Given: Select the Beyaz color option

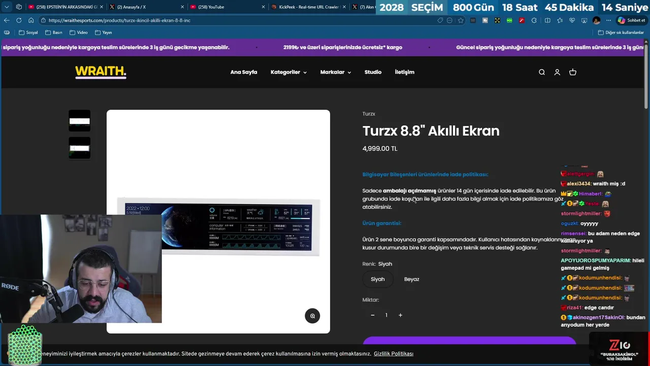Looking at the screenshot, I should tap(412, 279).
